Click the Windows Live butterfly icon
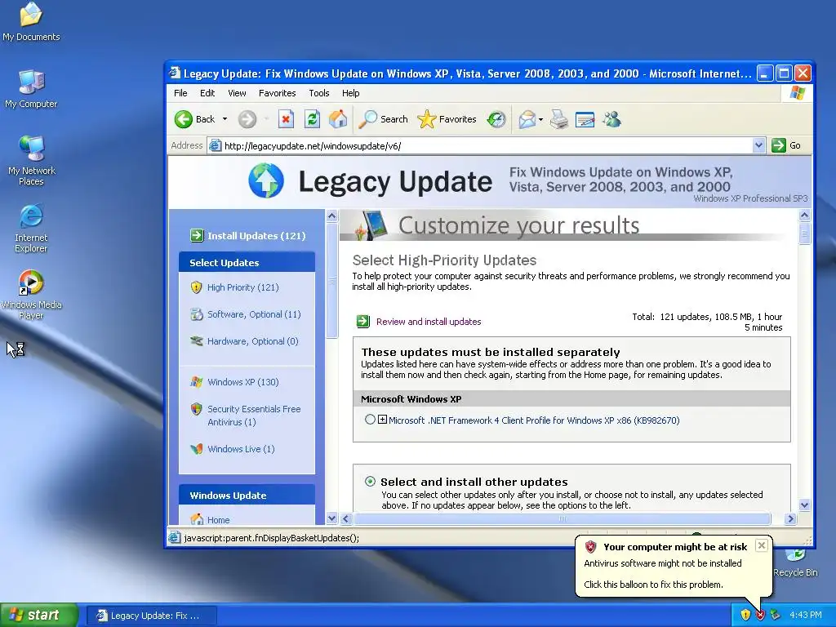Viewport: 836px width, 627px height. (197, 449)
